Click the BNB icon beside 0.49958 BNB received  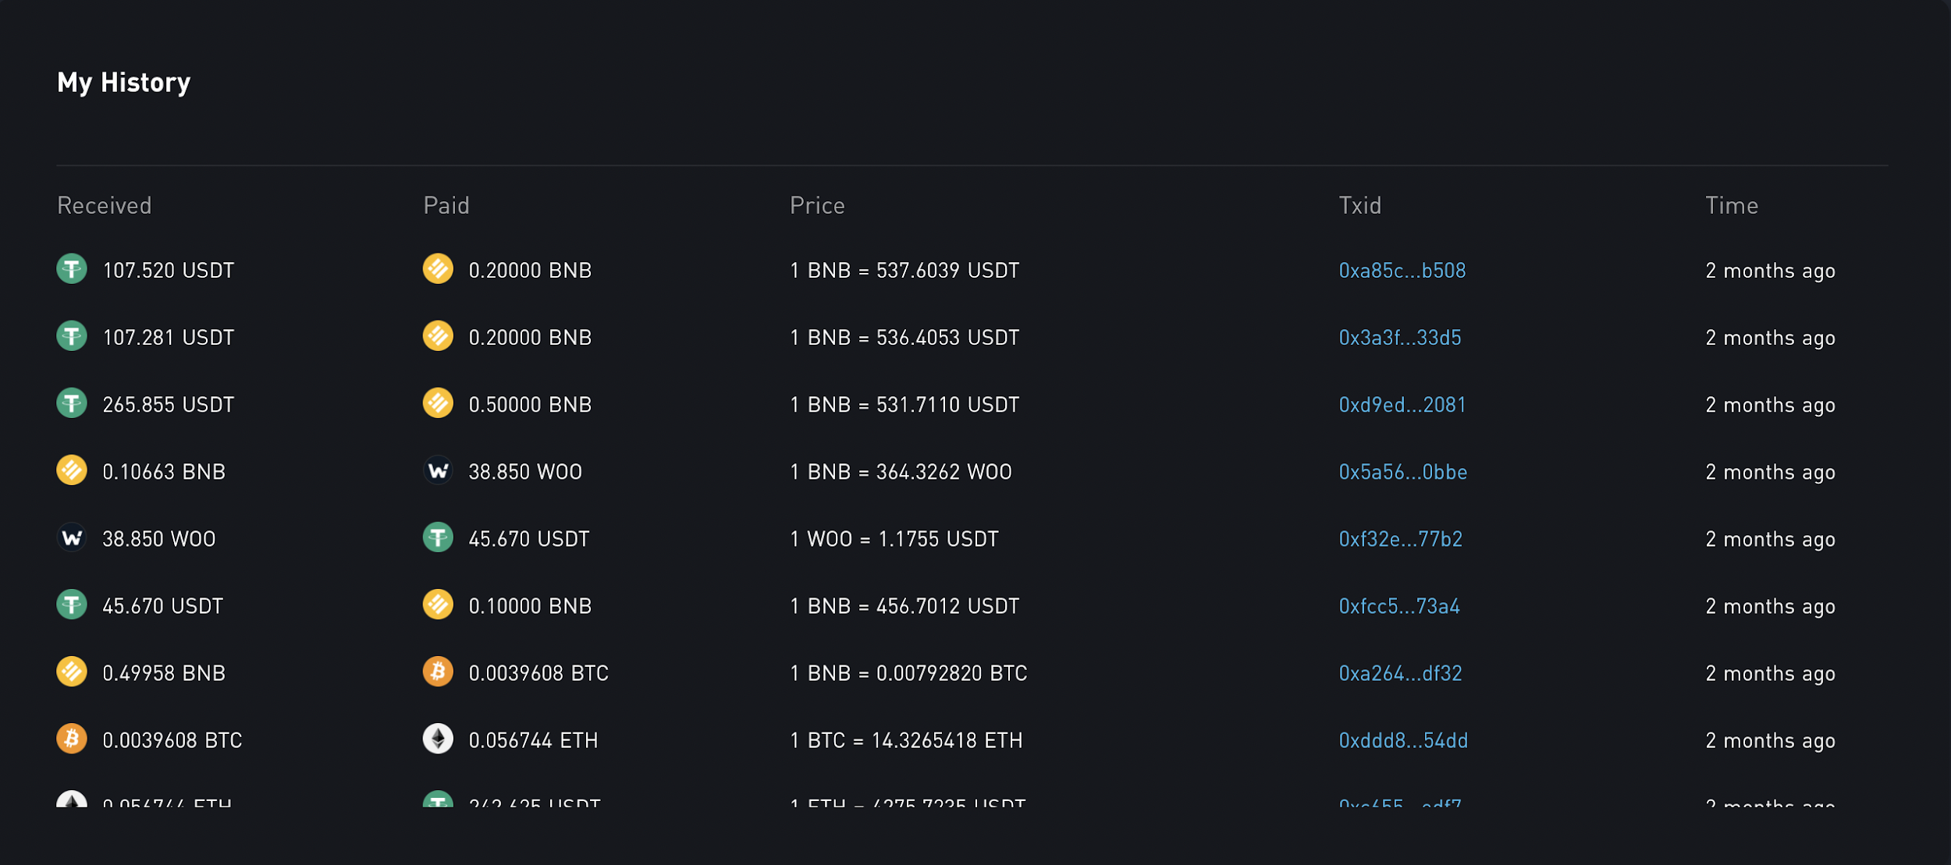pyautogui.click(x=72, y=672)
